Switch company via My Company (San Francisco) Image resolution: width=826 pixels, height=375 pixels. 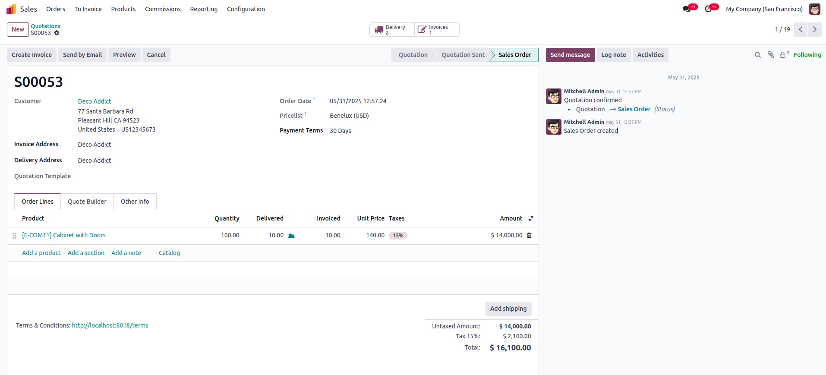pos(764,9)
